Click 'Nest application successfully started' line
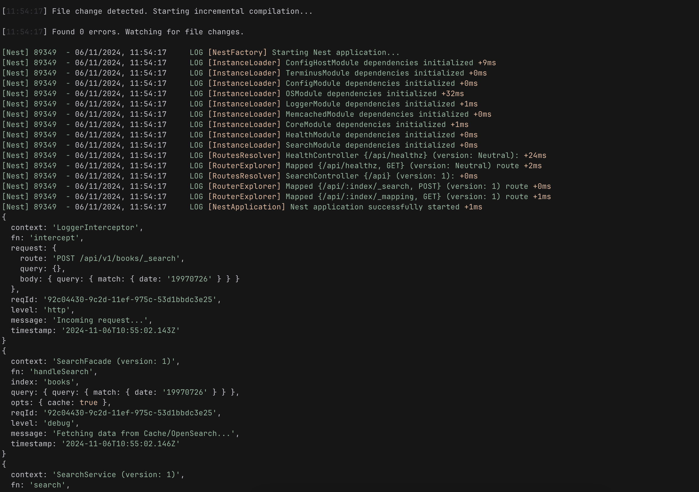699x492 pixels. coord(242,207)
